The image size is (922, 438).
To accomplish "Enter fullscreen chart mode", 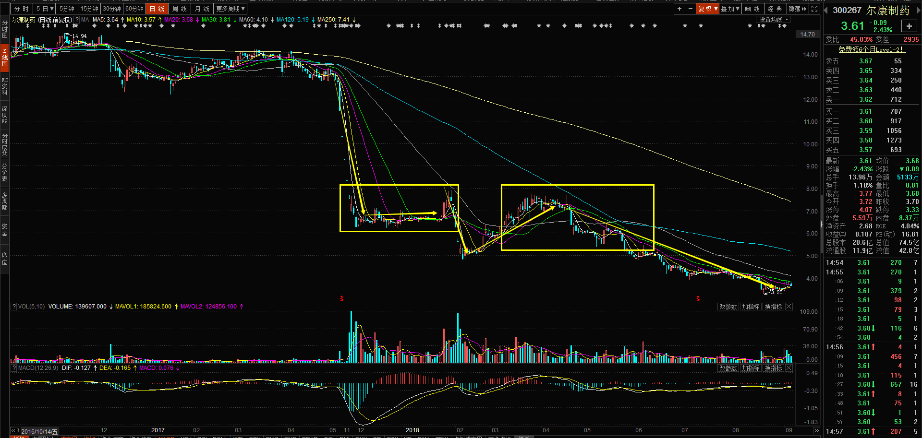I will click(814, 9).
